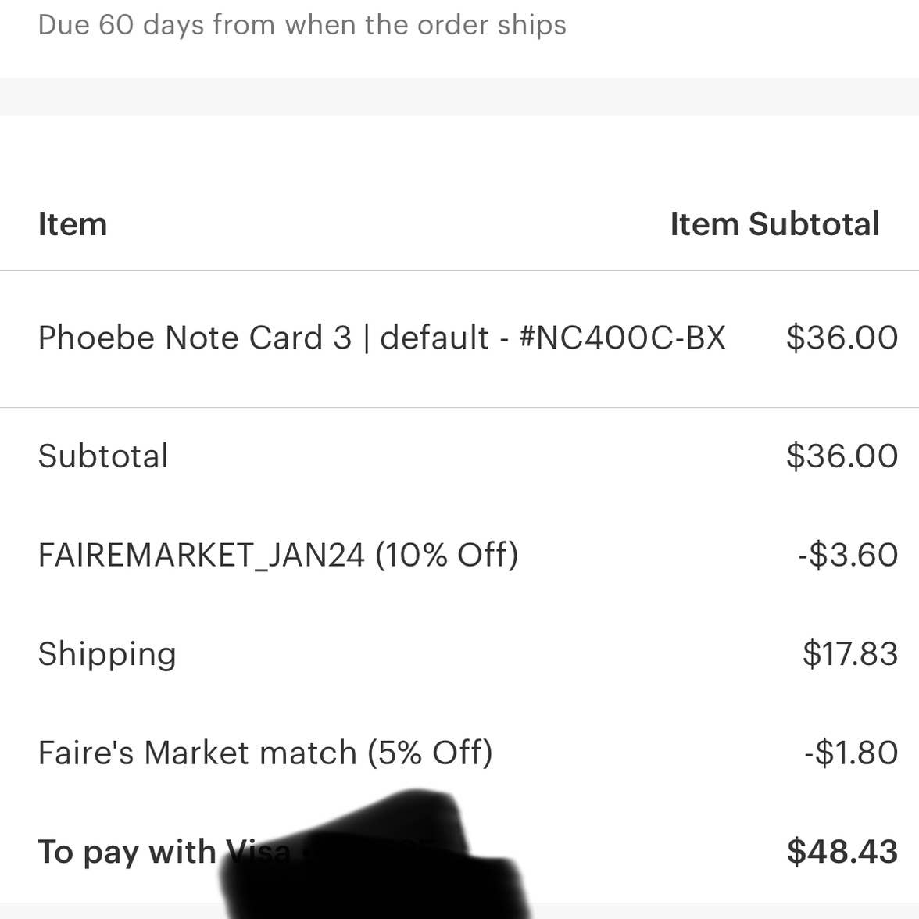This screenshot has height=919, width=919.
Task: Click the $17.83 shipping cost
Action: pyautogui.click(x=849, y=654)
